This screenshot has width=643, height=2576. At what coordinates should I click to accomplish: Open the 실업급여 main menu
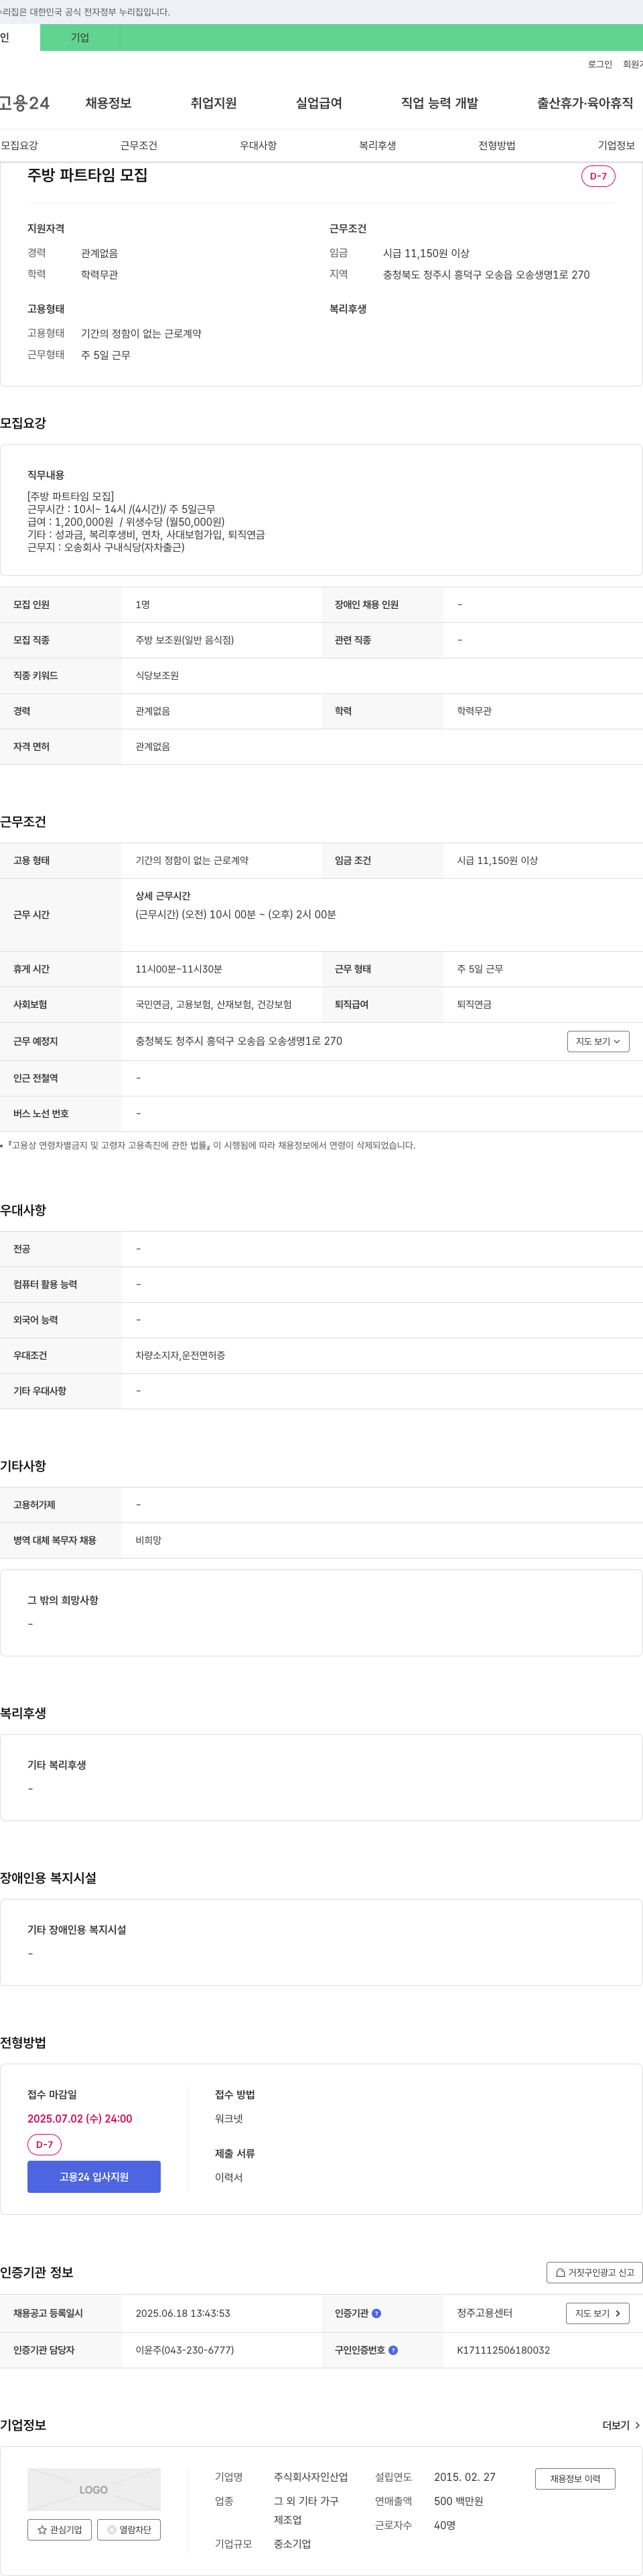tap(319, 103)
